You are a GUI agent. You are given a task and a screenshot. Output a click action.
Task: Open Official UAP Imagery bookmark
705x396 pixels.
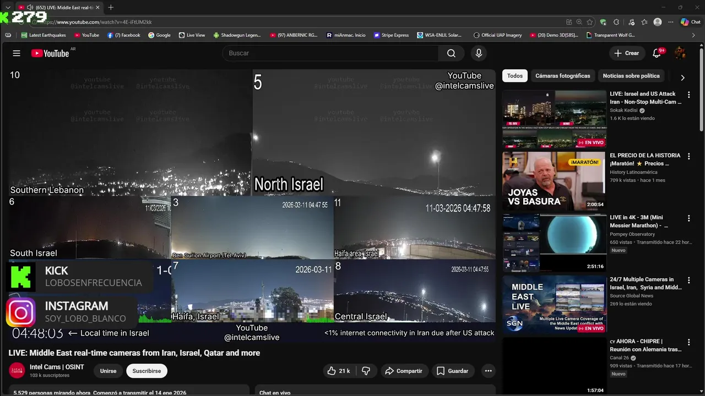(497, 35)
